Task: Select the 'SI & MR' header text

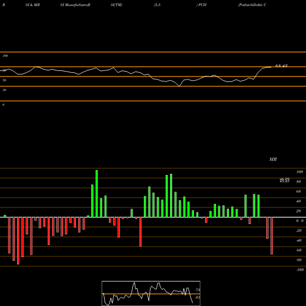Action: [x=32, y=5]
